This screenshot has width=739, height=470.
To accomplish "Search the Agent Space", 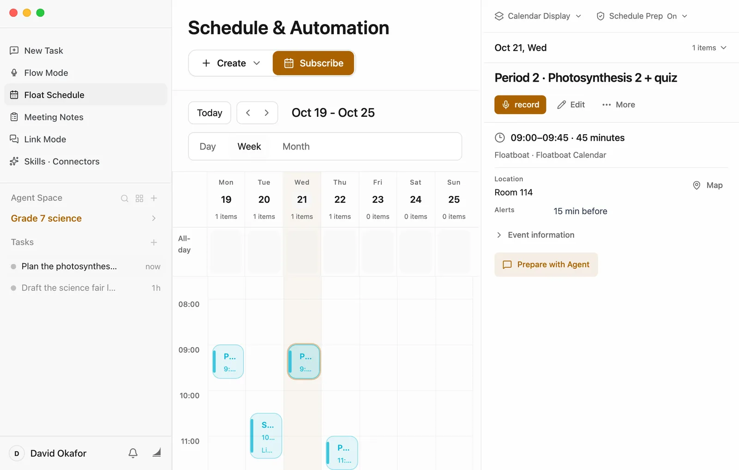I will [125, 199].
